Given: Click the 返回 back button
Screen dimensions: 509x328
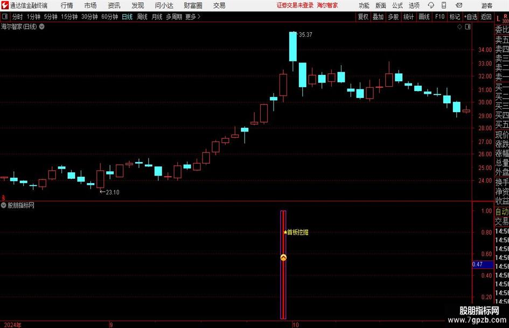Looking at the screenshot, I should tap(486, 17).
